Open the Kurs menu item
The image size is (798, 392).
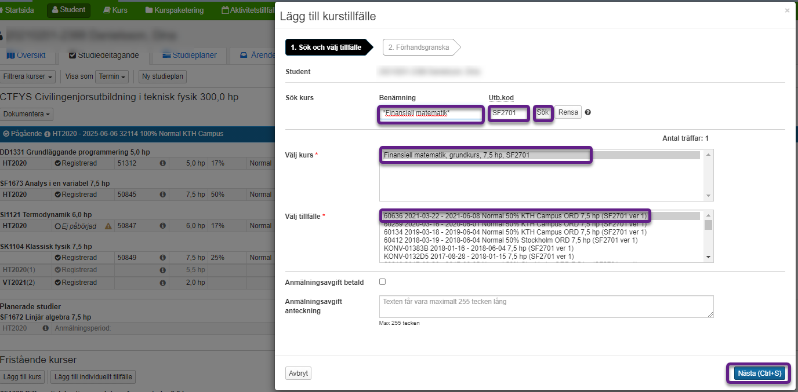tap(115, 10)
